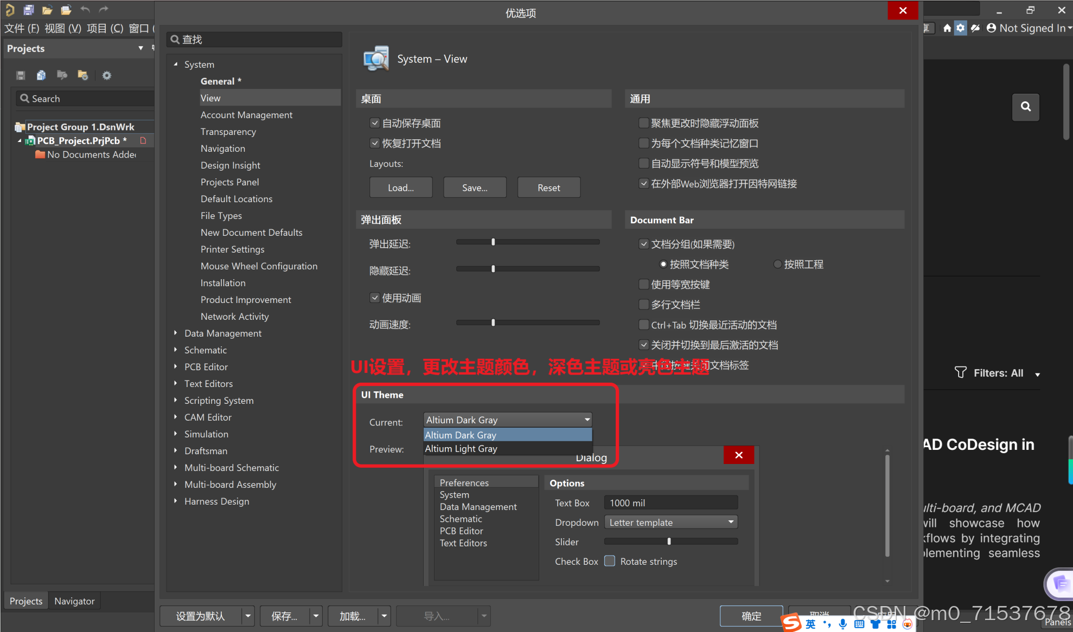Click the magnifier search button on right
The width and height of the screenshot is (1073, 632).
pos(1025,107)
